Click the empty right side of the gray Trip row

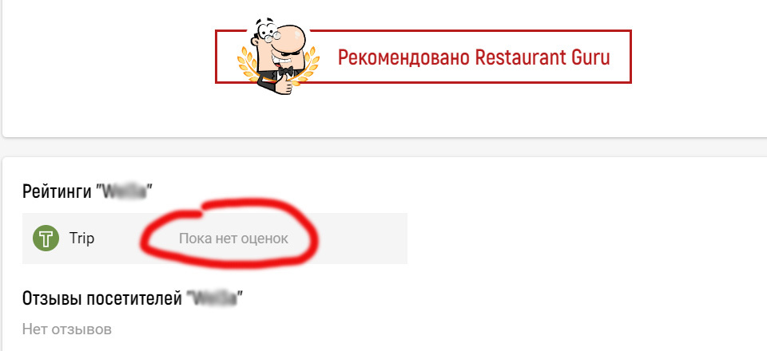point(362,239)
